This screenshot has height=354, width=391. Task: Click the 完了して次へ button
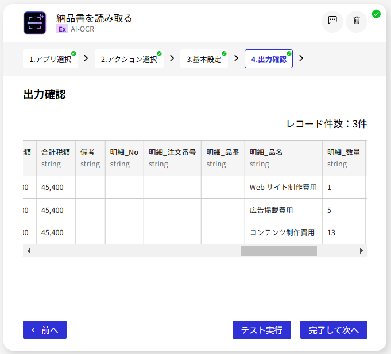click(x=334, y=329)
